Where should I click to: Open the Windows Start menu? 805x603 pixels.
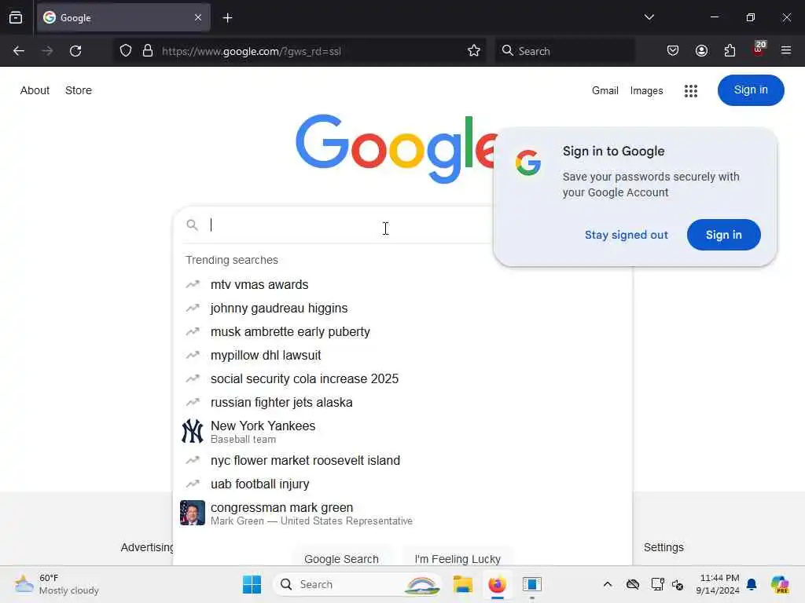pos(252,584)
